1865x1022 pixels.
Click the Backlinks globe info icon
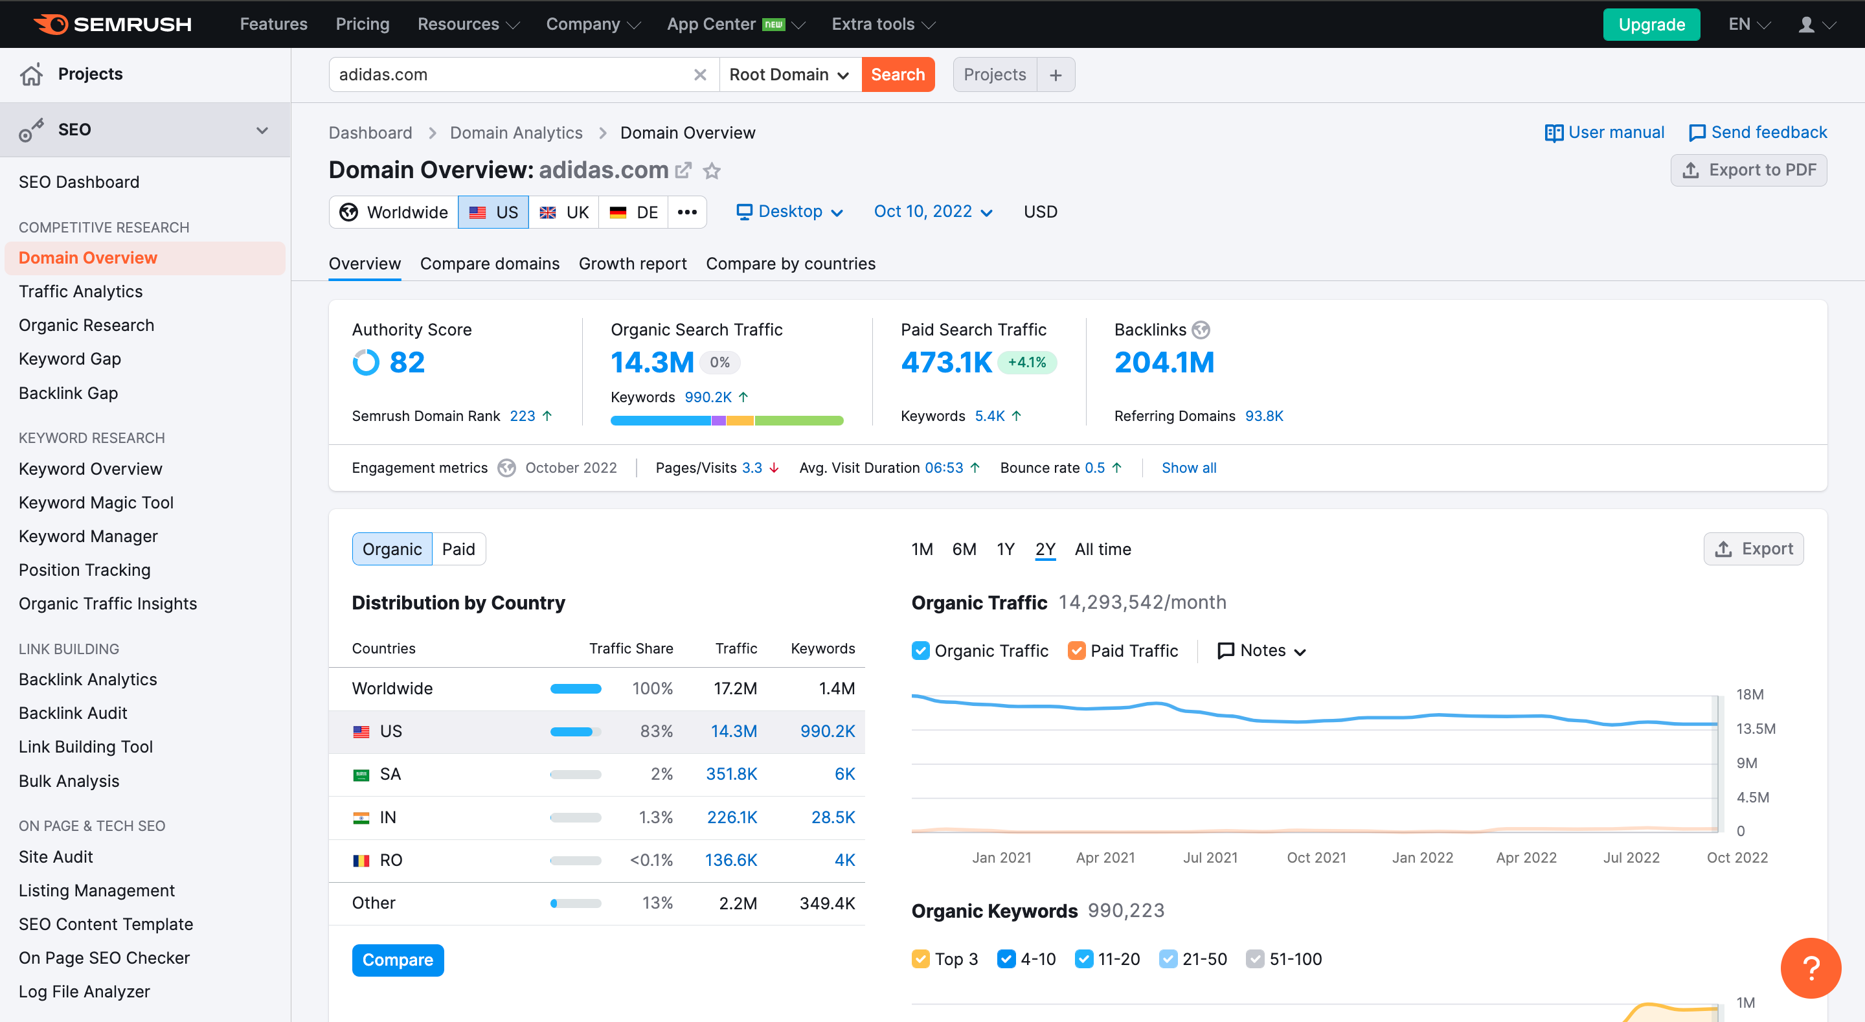click(x=1201, y=330)
